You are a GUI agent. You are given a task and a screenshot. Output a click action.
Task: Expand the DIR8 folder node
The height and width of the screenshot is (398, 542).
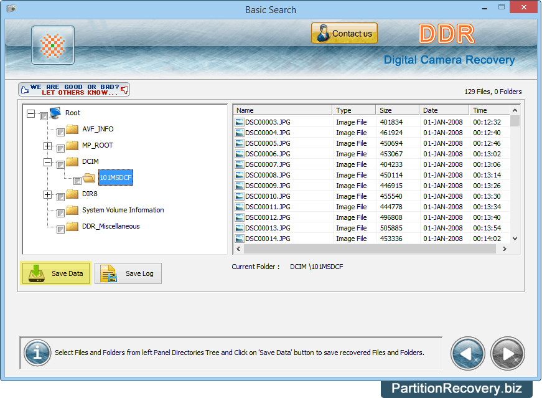47,194
